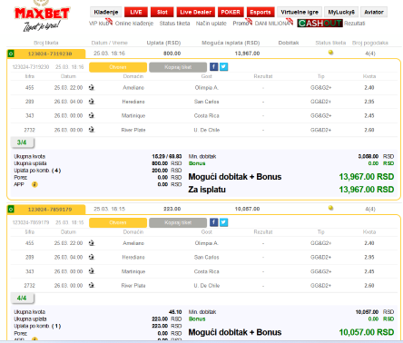
Task: Click total odds 45.10 in second ticket
Action: point(175,312)
